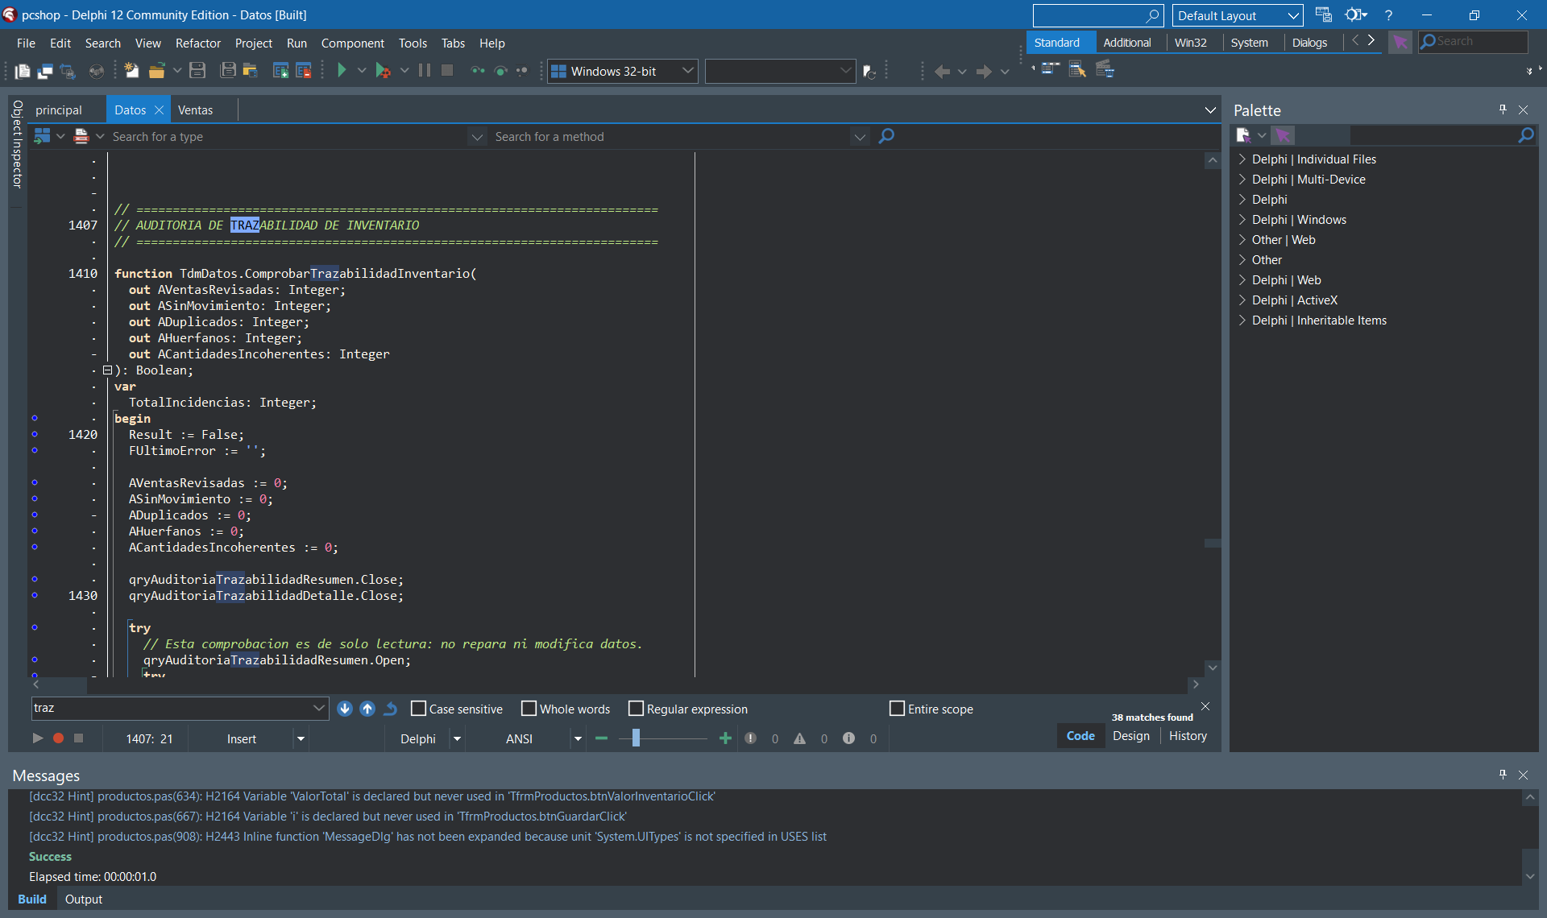Click the Trace Into debug icon
This screenshot has height=918, width=1547.
478,71
